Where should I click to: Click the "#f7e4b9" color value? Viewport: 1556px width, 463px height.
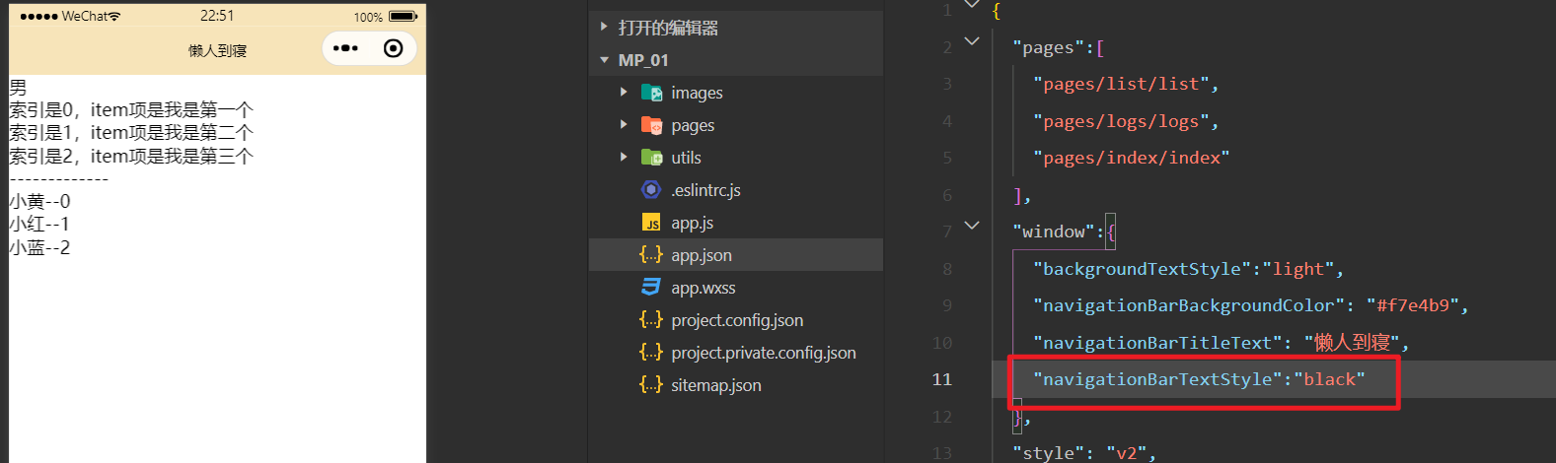coord(1413,305)
